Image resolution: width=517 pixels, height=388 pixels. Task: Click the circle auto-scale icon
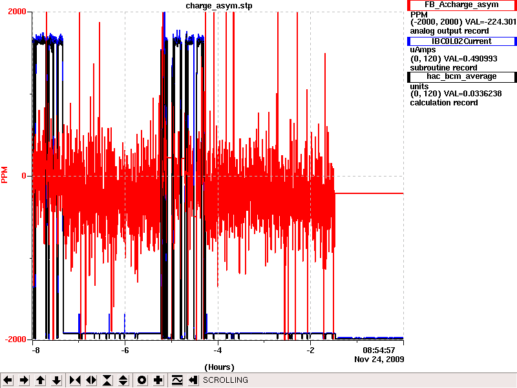point(142,380)
